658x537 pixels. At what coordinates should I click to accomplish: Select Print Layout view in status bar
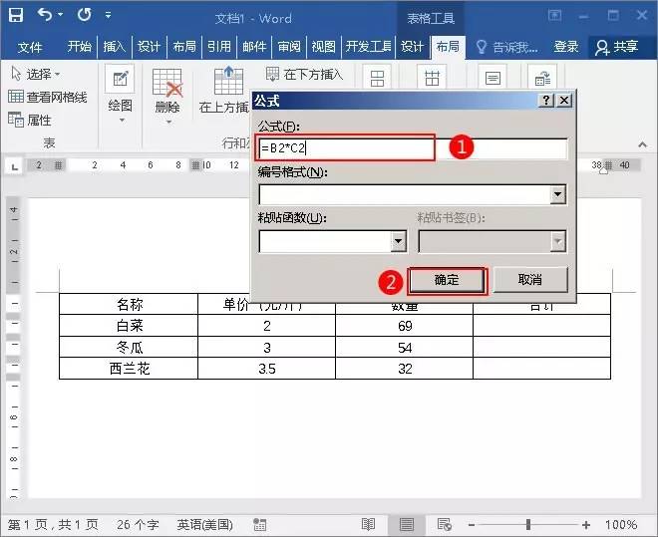coord(407,524)
